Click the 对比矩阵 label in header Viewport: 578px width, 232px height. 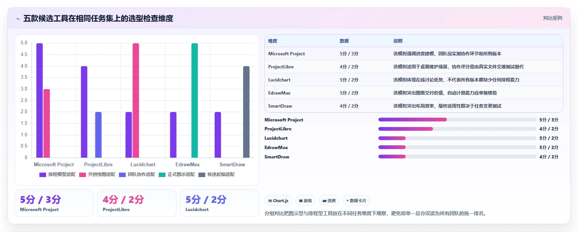553,18
